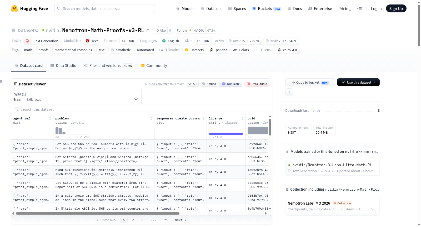Click the Log In link
This screenshot has height=227, width=421.
point(376,8)
